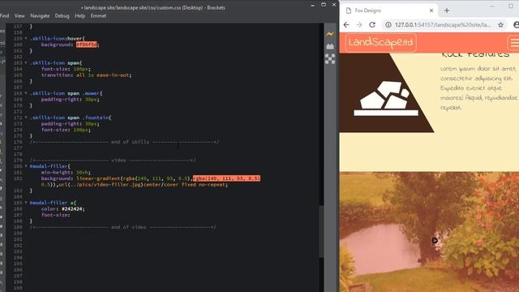Image resolution: width=519 pixels, height=292 pixels.
Task: Click the Brackets editor vertical scrollbar thumb
Action: tap(321, 231)
